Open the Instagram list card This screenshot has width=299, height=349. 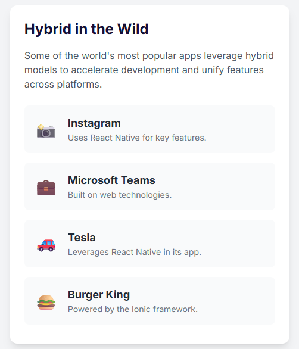pos(150,129)
